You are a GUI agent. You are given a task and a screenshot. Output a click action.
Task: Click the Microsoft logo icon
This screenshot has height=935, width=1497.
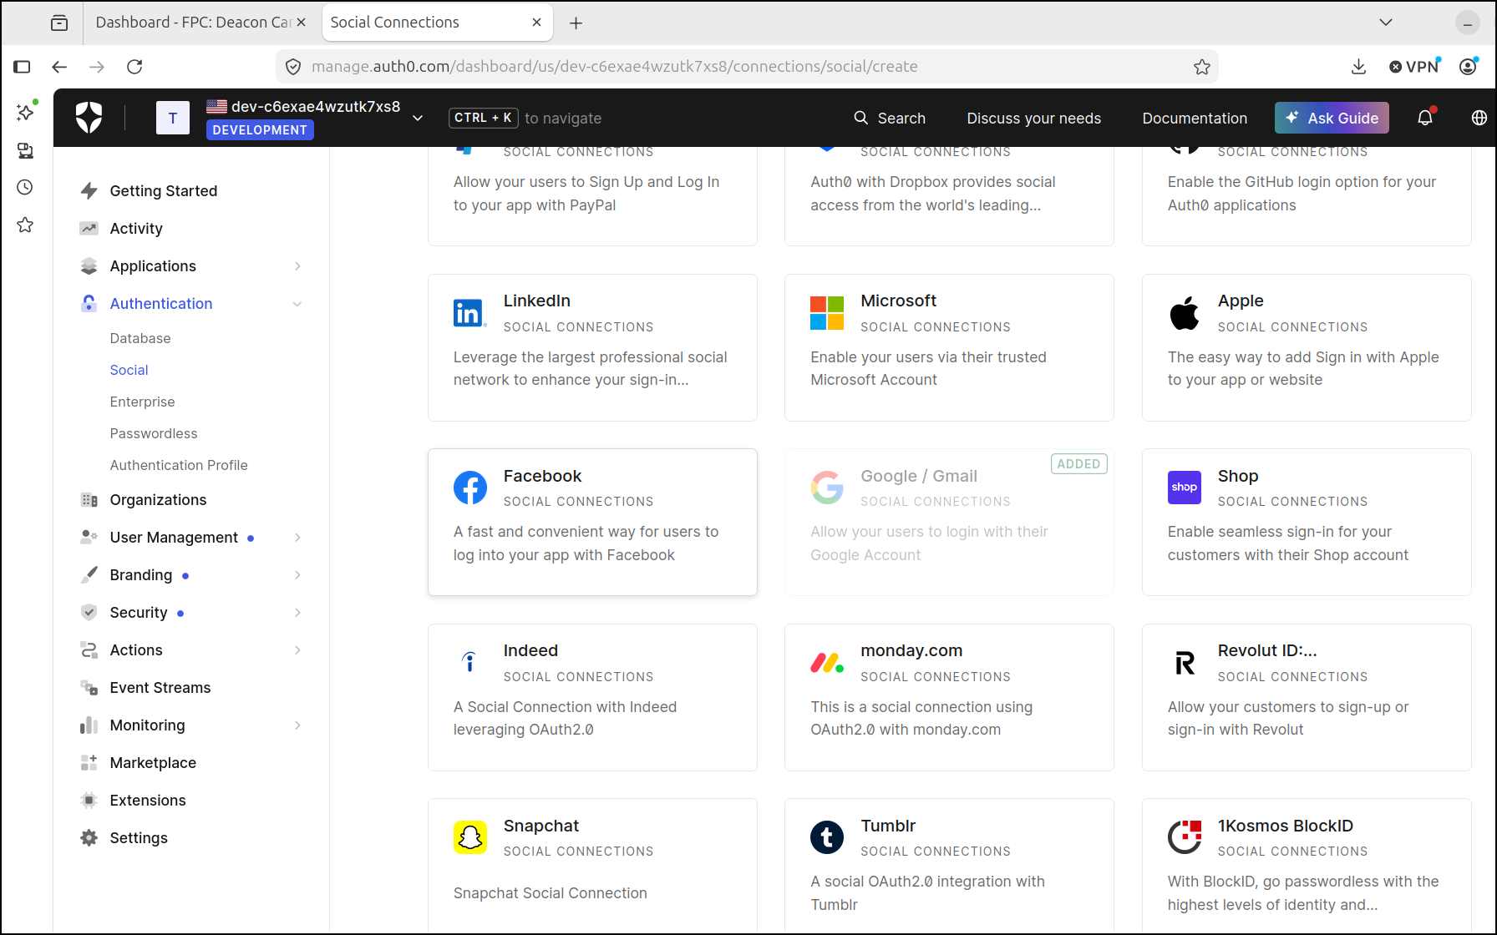coord(827,313)
